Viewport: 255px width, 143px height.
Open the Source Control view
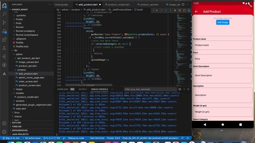[x=4, y=23]
